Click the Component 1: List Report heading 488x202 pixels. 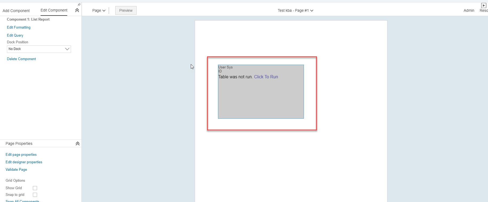28,19
